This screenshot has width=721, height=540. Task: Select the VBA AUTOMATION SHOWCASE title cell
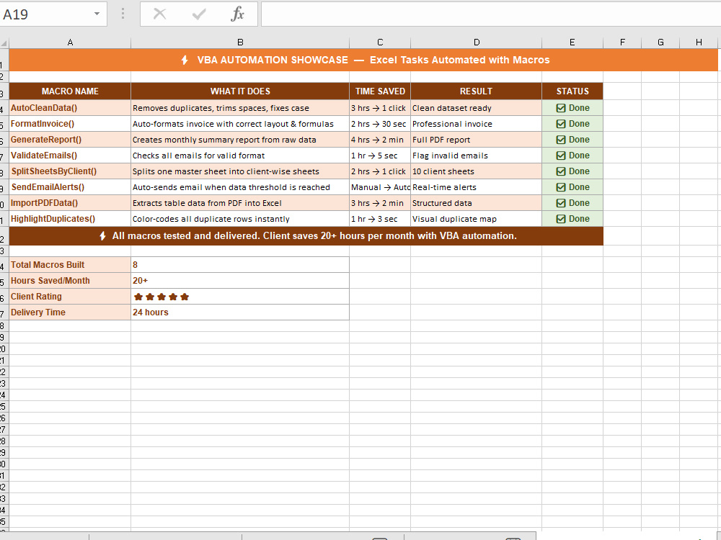[363, 60]
